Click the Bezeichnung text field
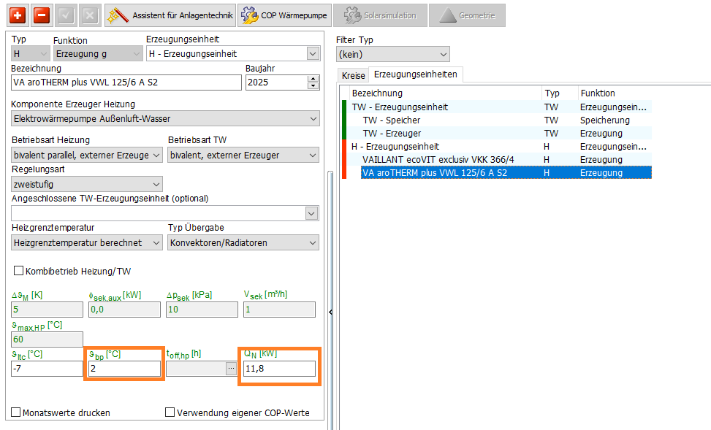This screenshot has height=430, width=711. 126,82
